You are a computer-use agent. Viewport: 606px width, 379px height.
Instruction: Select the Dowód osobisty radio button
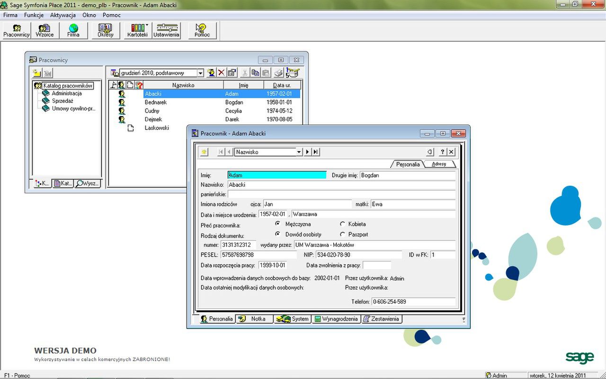tap(277, 234)
